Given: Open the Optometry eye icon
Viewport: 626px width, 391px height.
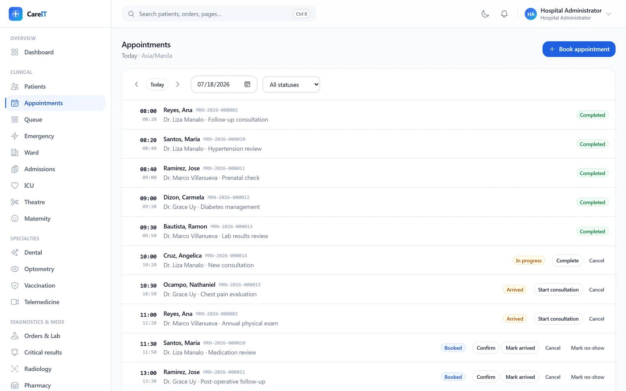Looking at the screenshot, I should (15, 269).
